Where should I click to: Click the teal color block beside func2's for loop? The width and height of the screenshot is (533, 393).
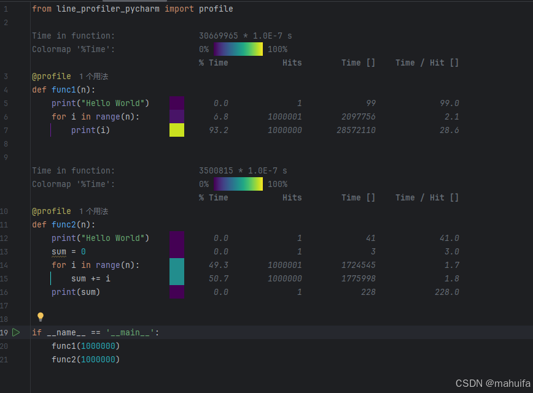pyautogui.click(x=177, y=265)
